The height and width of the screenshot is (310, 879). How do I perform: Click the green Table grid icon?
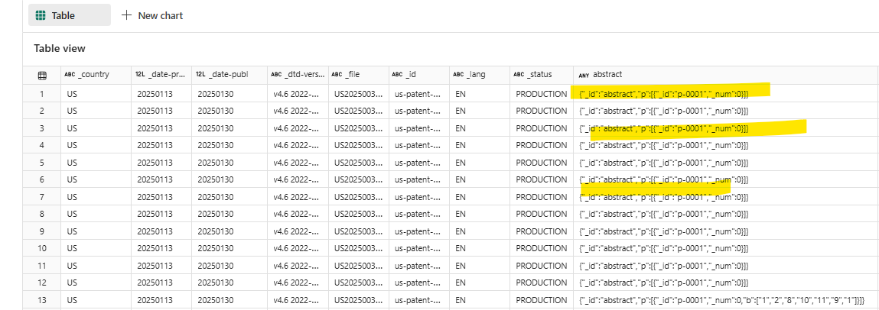tap(41, 16)
